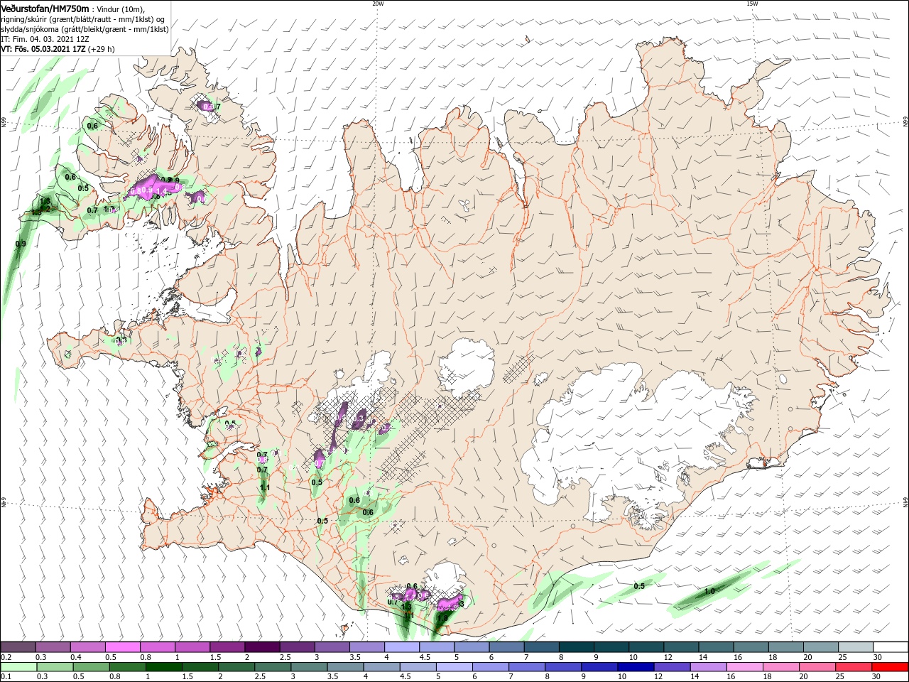
Task: Click the 15W longitude label
Action: 752,4
